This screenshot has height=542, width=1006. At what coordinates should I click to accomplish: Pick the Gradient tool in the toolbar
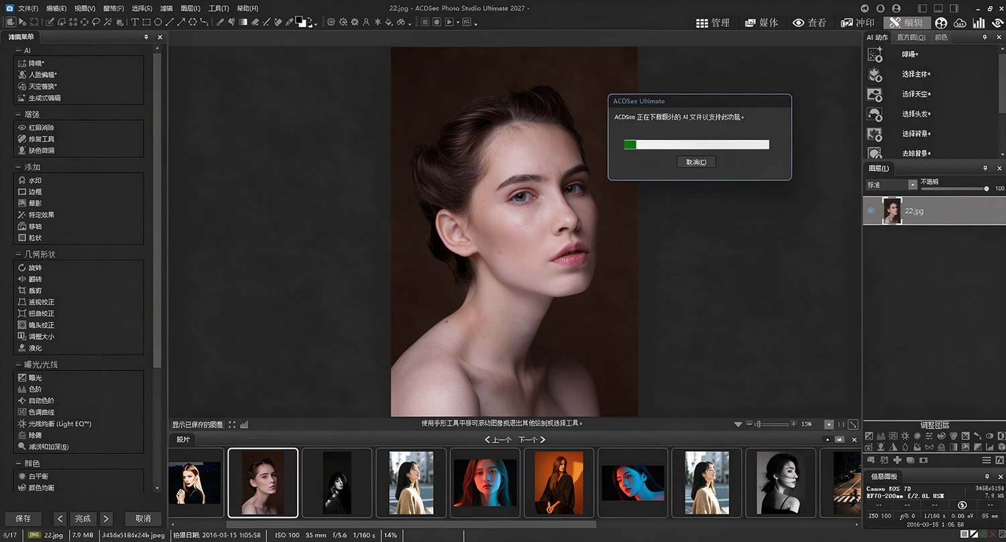point(243,22)
